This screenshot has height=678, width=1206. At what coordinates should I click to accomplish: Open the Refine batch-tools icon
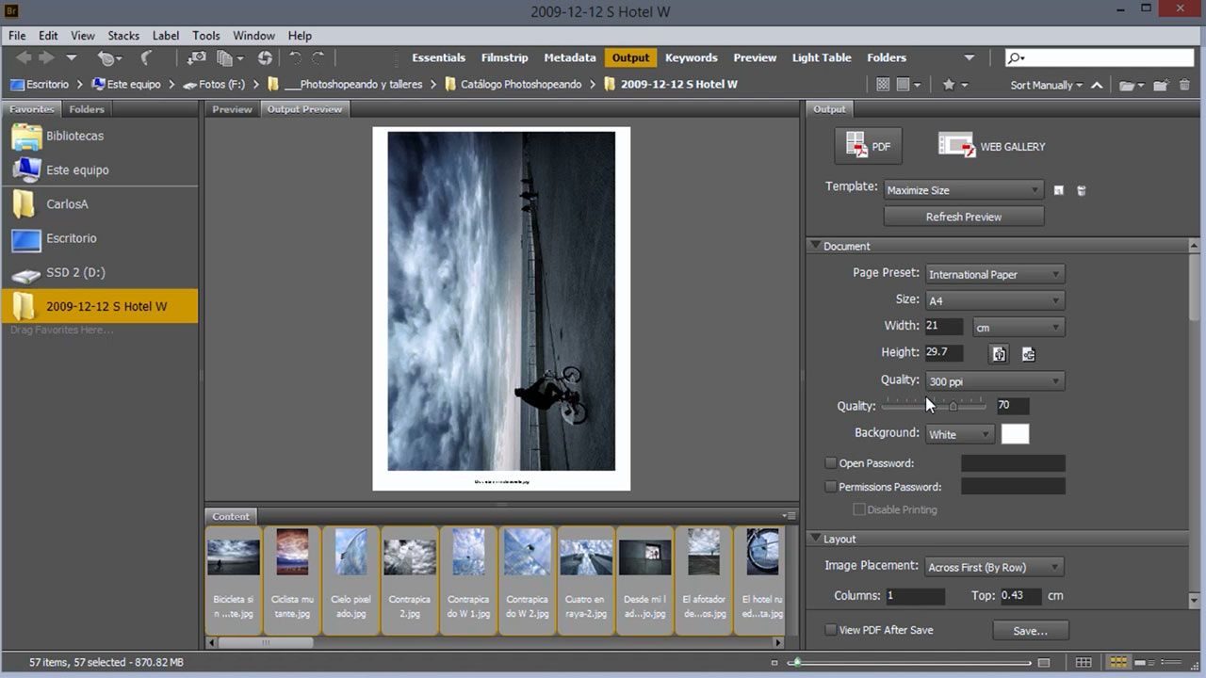click(x=230, y=58)
